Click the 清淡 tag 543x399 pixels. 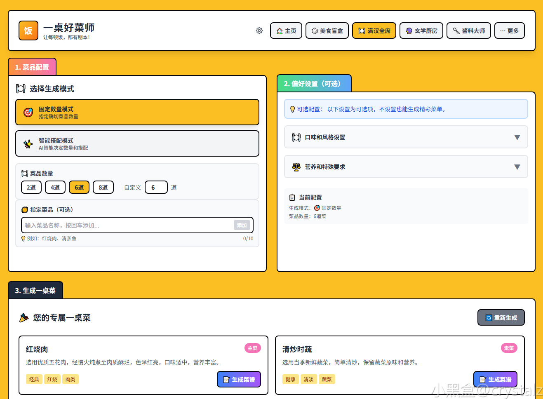(x=309, y=379)
